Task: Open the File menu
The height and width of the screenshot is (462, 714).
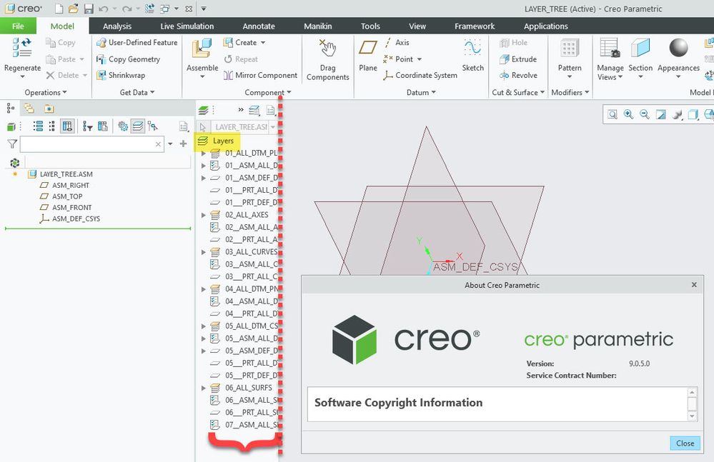Action: pyautogui.click(x=18, y=26)
